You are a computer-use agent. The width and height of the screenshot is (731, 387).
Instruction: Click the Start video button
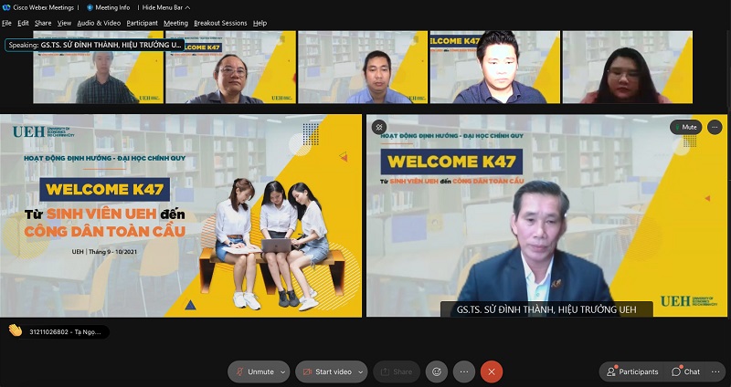327,371
